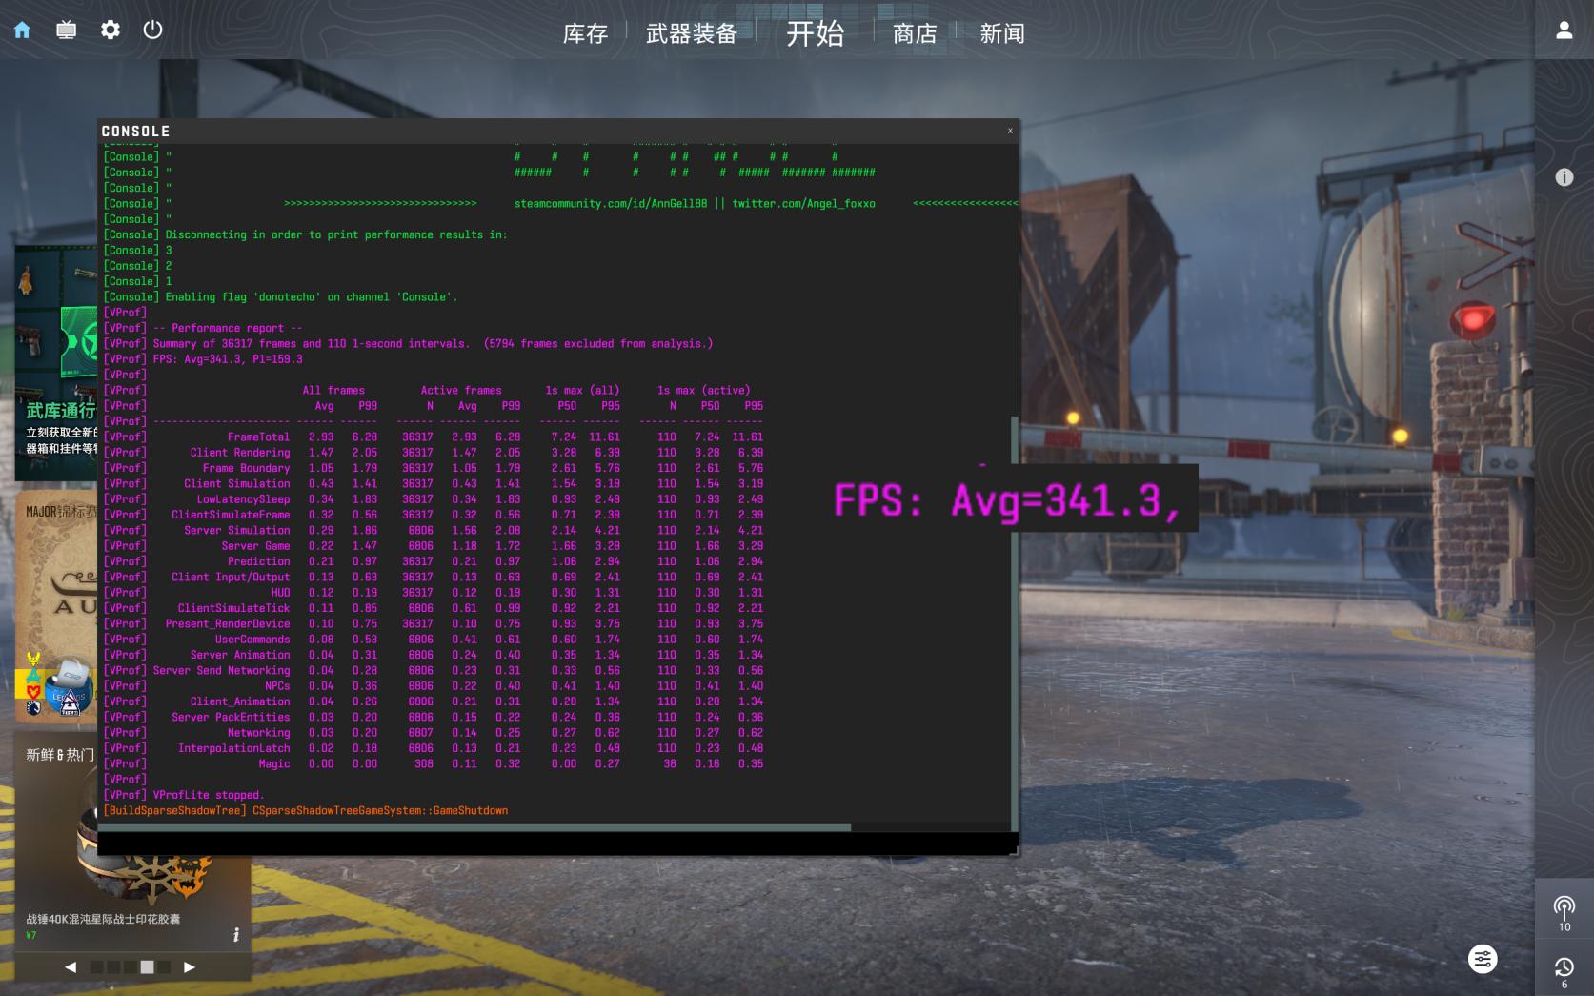Open the player profile icon
The width and height of the screenshot is (1594, 996).
click(x=1564, y=30)
